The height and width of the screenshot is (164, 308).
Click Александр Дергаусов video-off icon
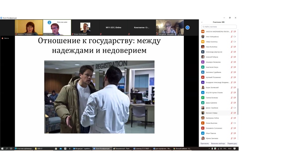(234, 52)
